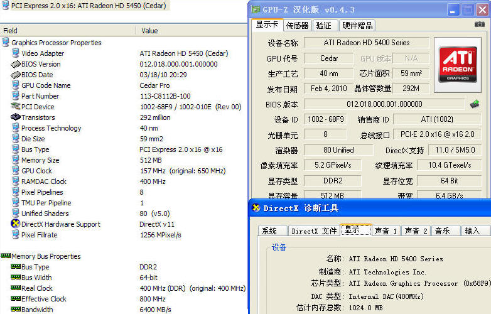
Task: Click the BIOS Date chip icon
Action: pos(15,75)
